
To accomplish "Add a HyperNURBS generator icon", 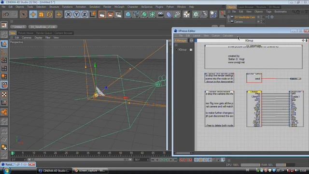I will [144, 14].
